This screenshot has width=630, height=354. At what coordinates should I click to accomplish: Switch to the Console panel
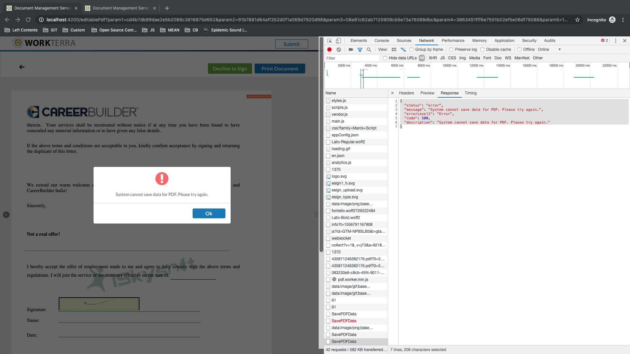(x=382, y=41)
